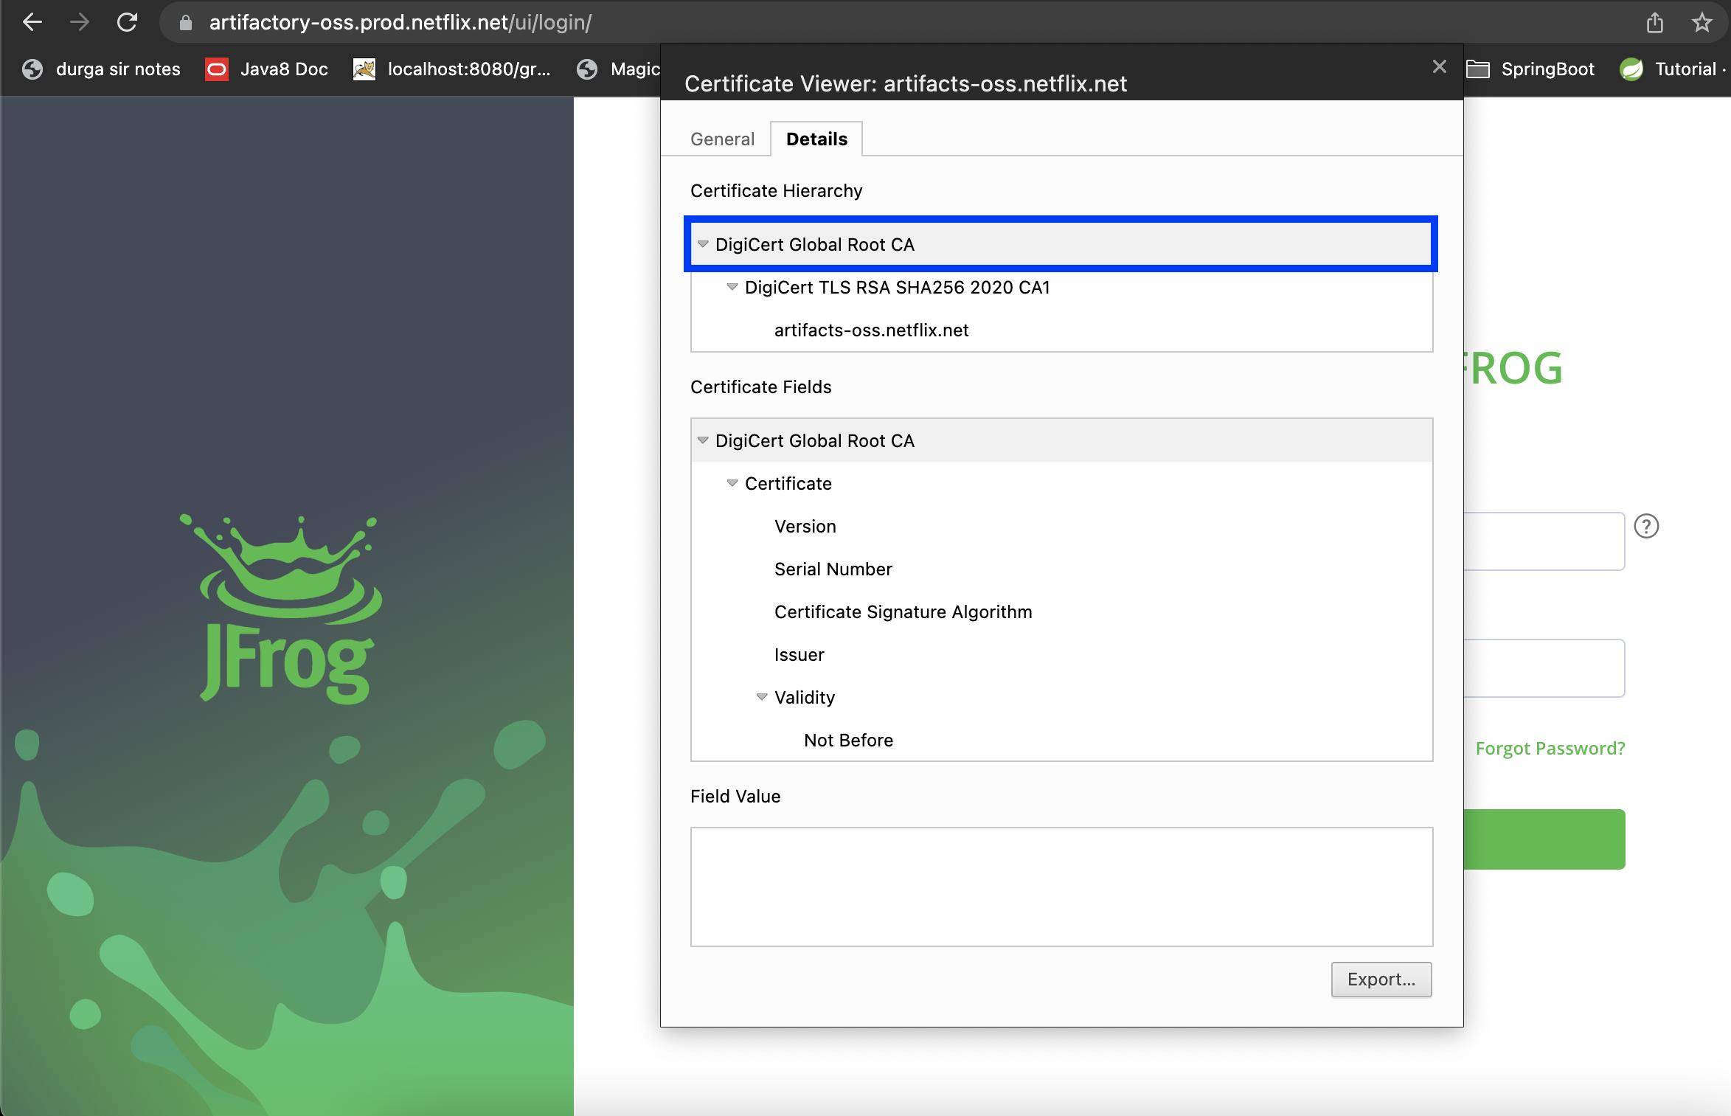1731x1116 pixels.
Task: Collapse the Certificate node triangle
Action: pyautogui.click(x=732, y=483)
